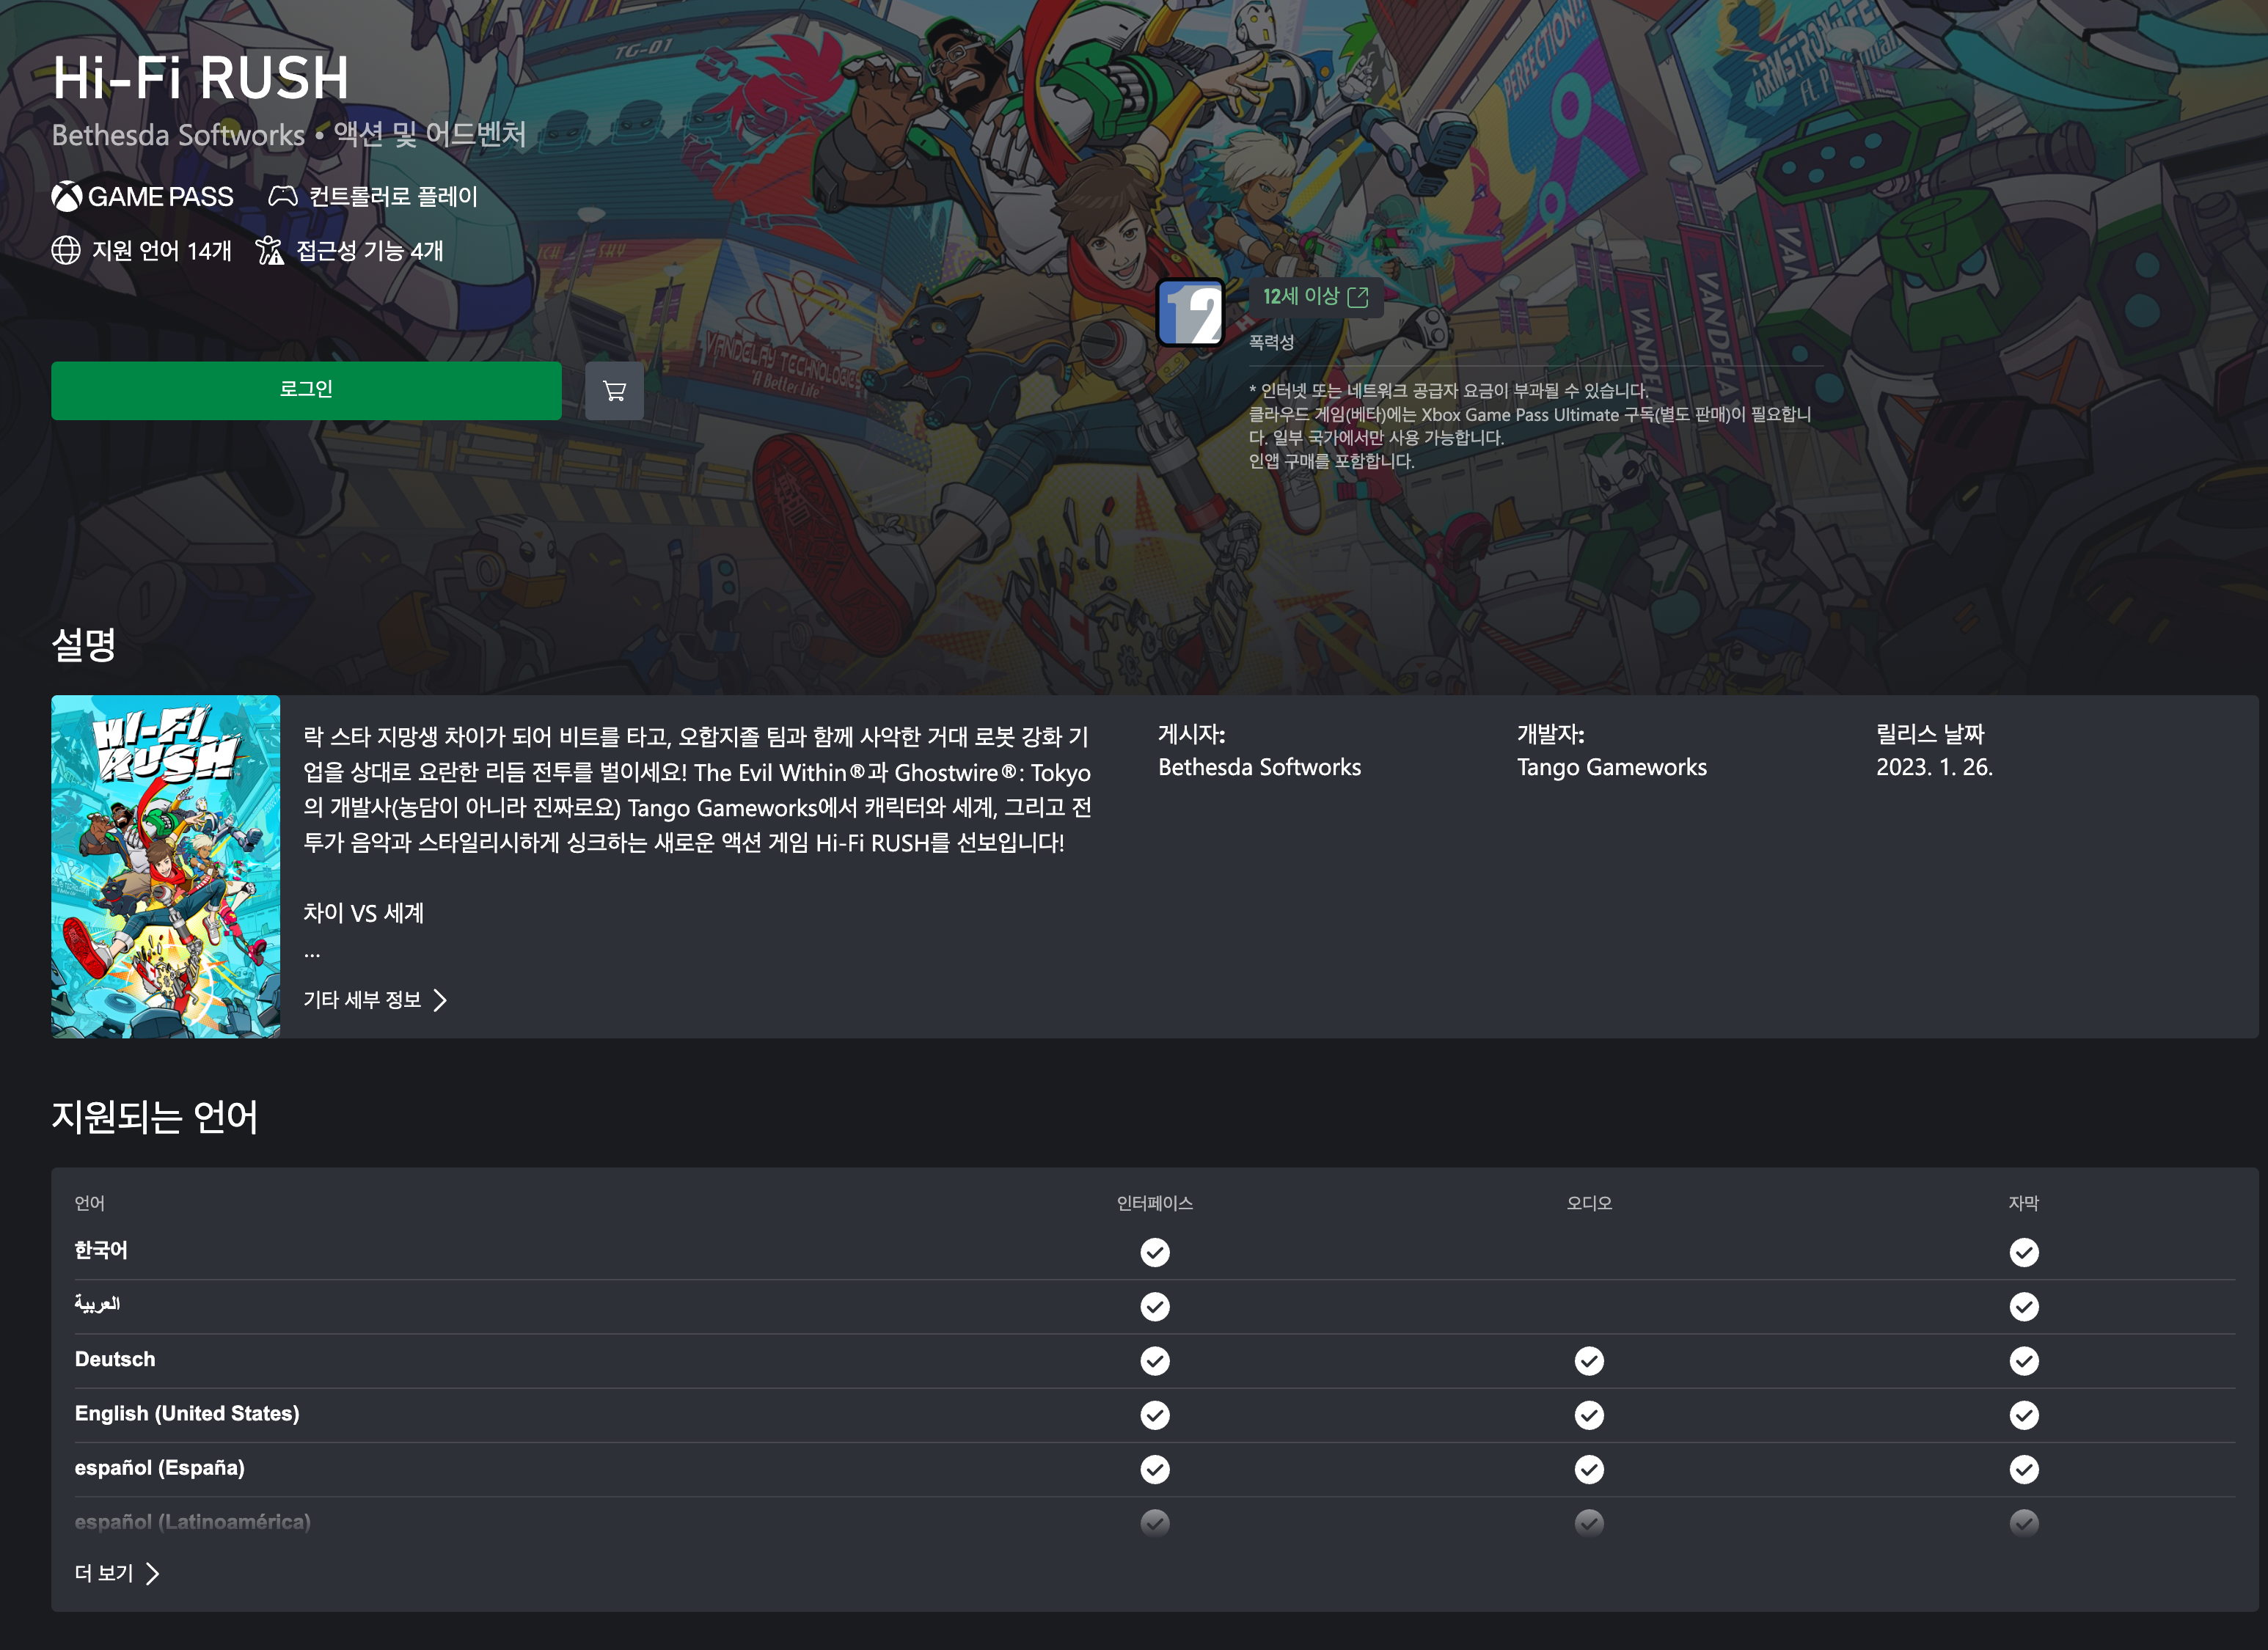Click the 언어 column header

pos(90,1203)
